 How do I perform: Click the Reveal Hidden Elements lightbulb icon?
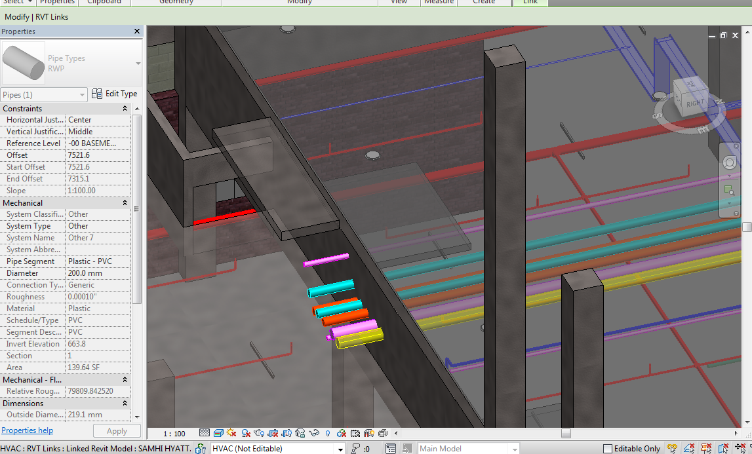[x=327, y=433]
